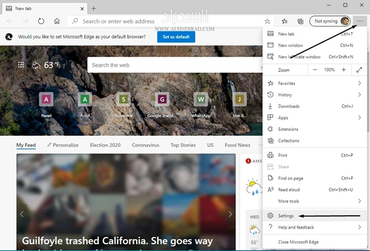Viewport: 370px width, 251px height.
Task: Decrease zoom with the minus button
Action: click(314, 70)
